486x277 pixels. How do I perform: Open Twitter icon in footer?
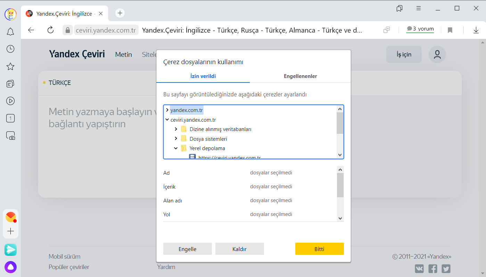[446, 268]
